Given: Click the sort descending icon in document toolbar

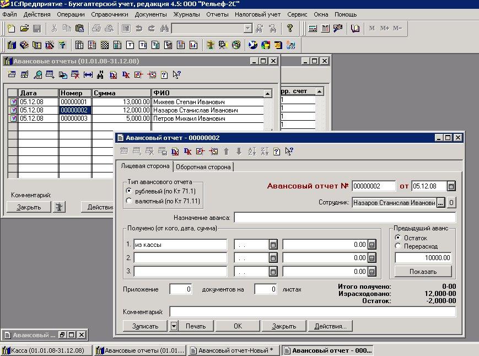Looking at the screenshot, I should pyautogui.click(x=265, y=152).
